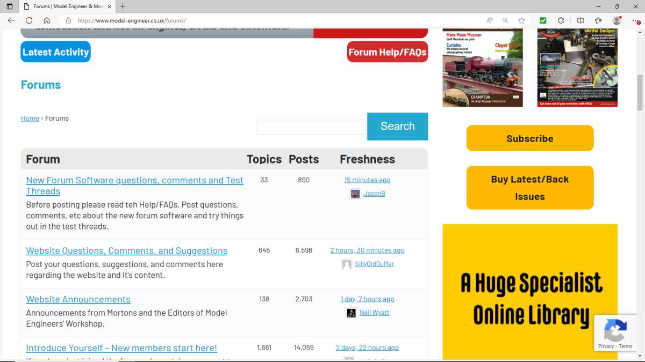
Task: Close the Forums tab
Action: click(x=110, y=6)
